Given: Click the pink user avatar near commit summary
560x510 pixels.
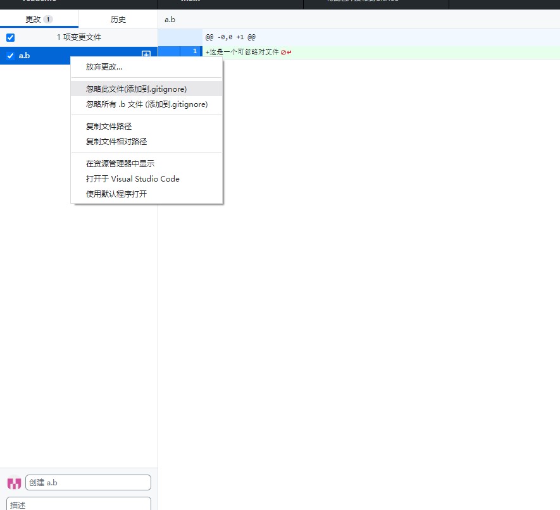Looking at the screenshot, I should (x=14, y=483).
